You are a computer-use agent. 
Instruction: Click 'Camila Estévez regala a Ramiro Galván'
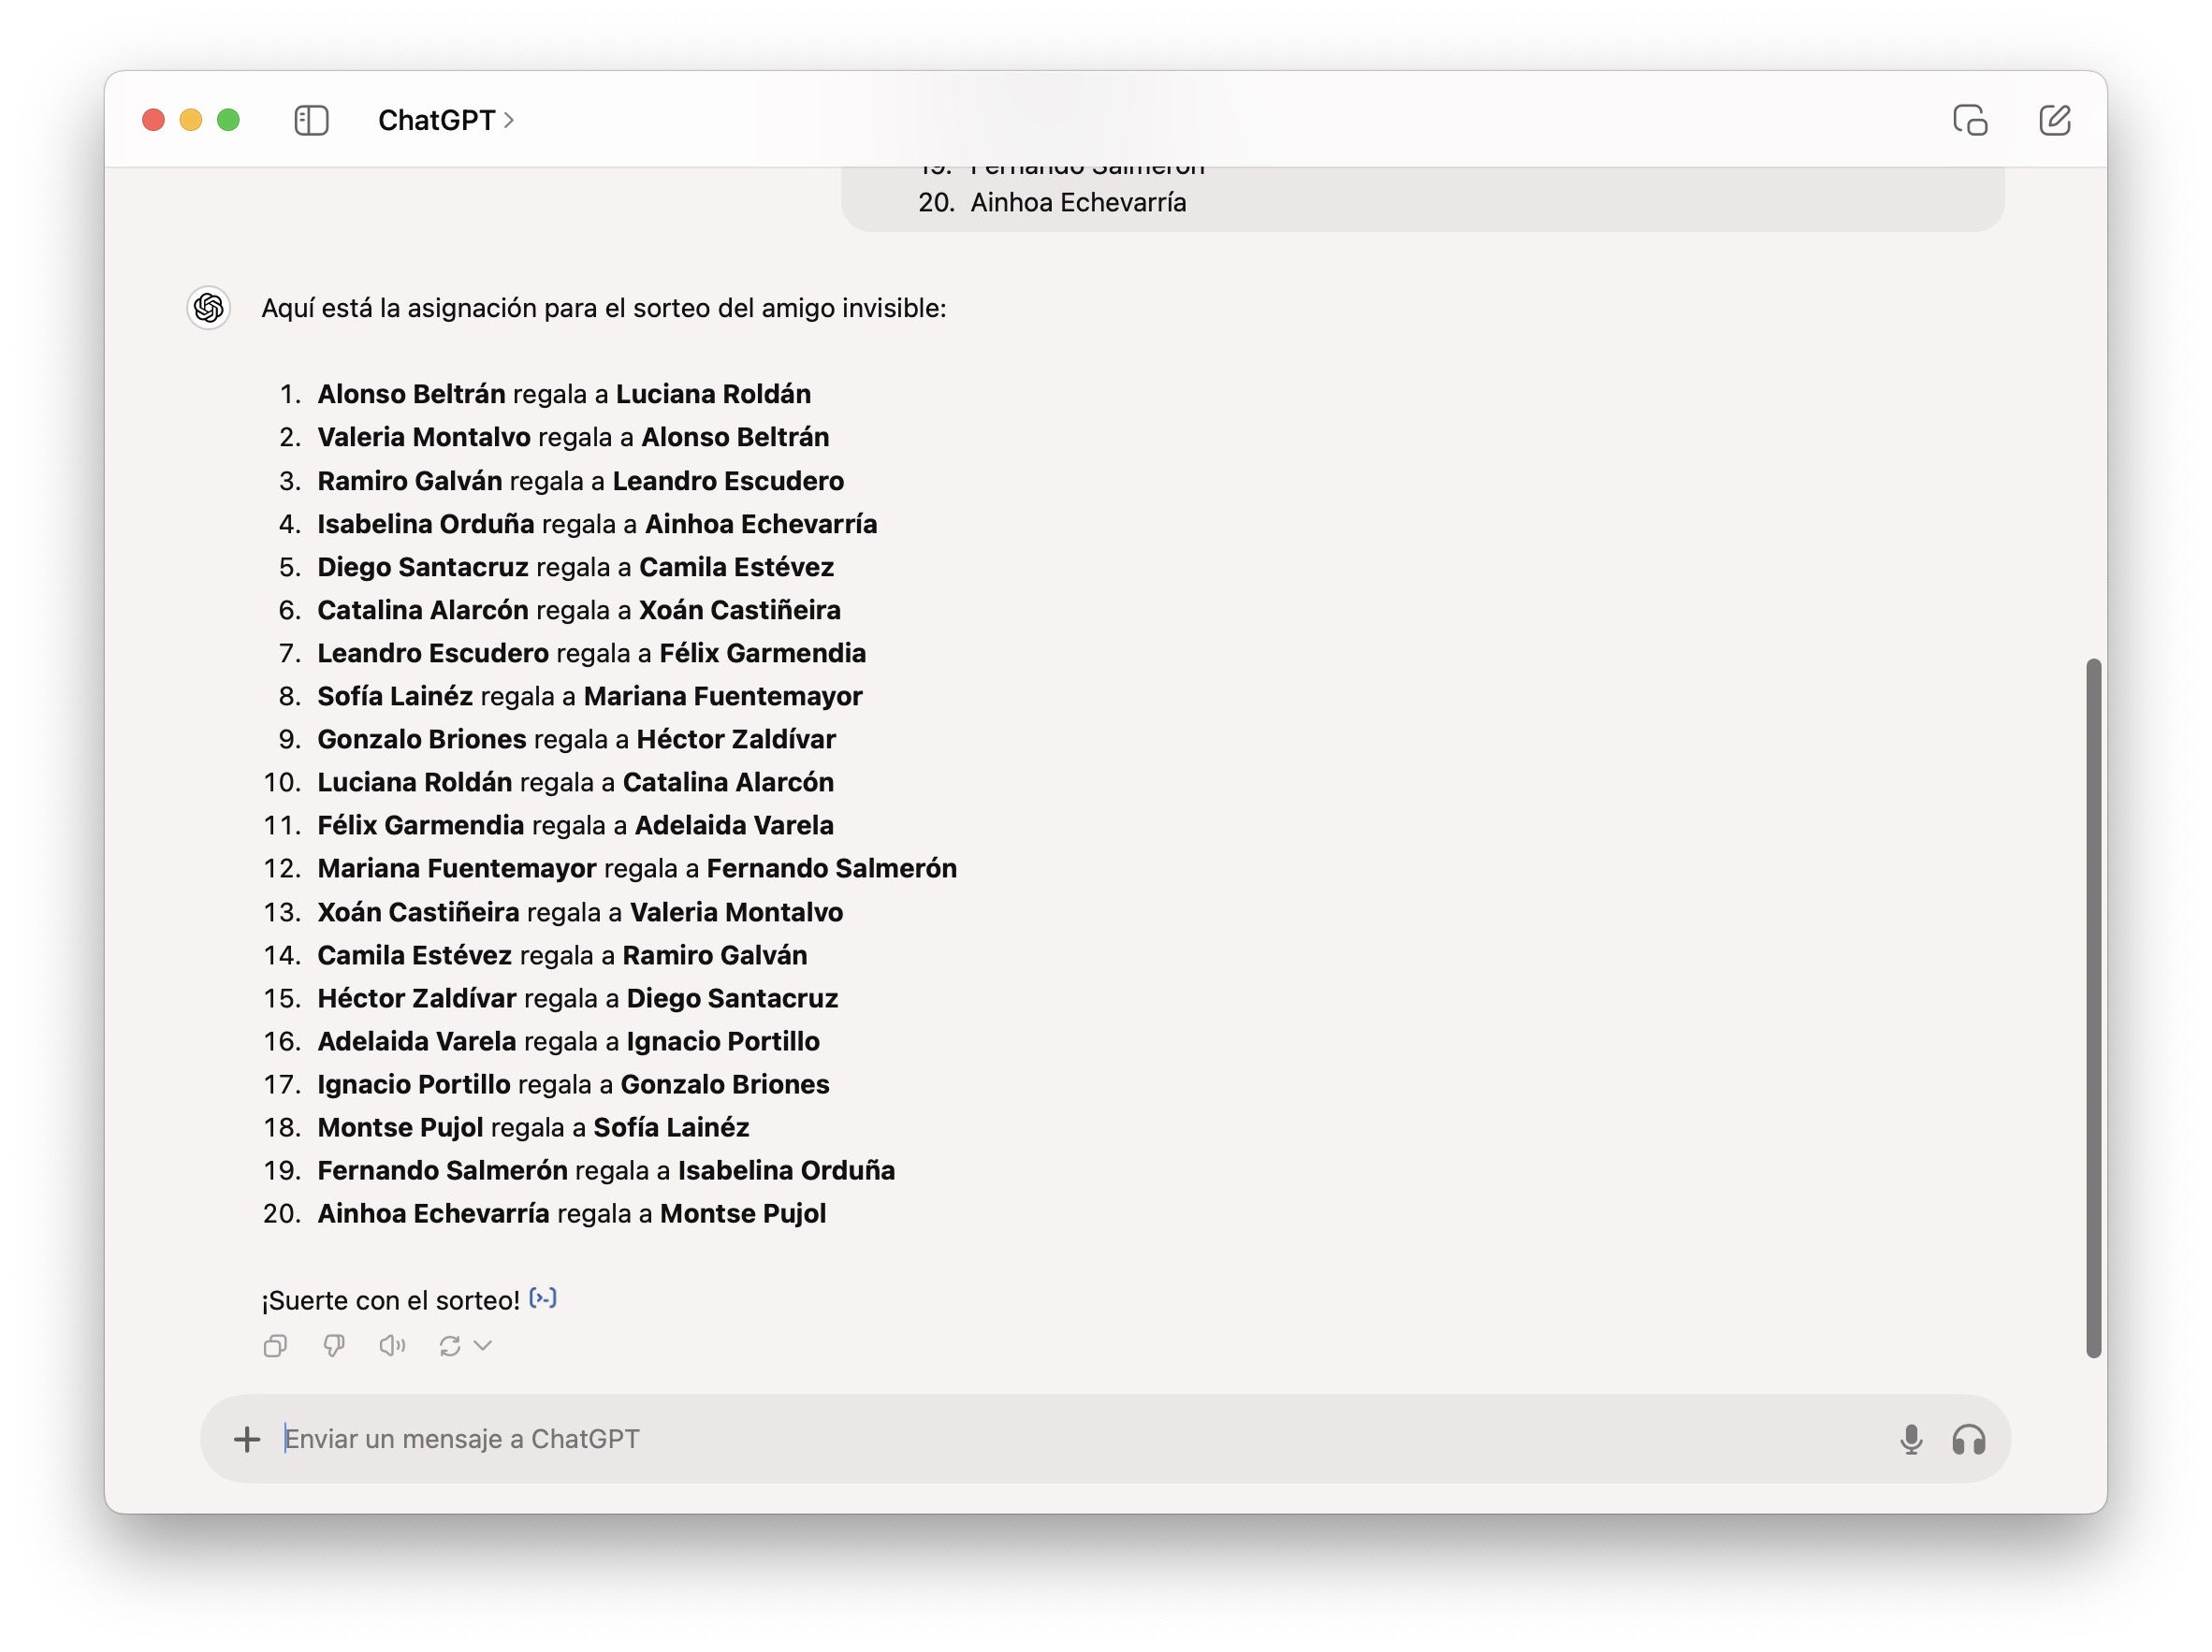click(562, 955)
